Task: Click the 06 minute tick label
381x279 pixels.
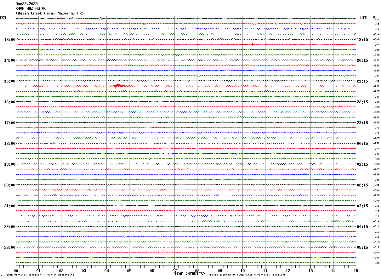Action: [152, 270]
